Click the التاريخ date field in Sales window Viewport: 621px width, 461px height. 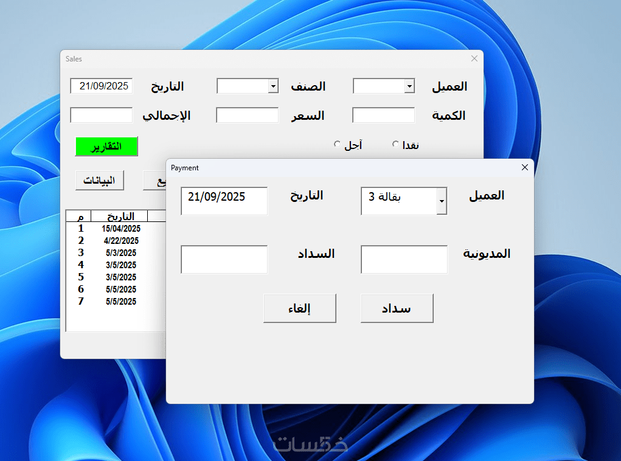[102, 86]
